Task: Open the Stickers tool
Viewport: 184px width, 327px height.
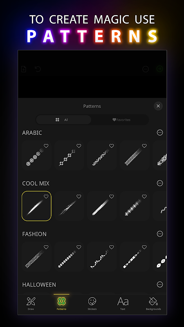Action: point(92,301)
